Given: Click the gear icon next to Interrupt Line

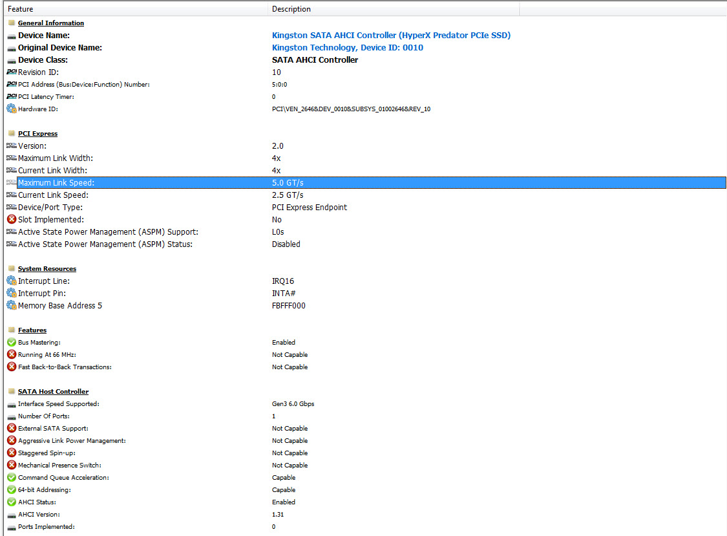Looking at the screenshot, I should point(12,281).
